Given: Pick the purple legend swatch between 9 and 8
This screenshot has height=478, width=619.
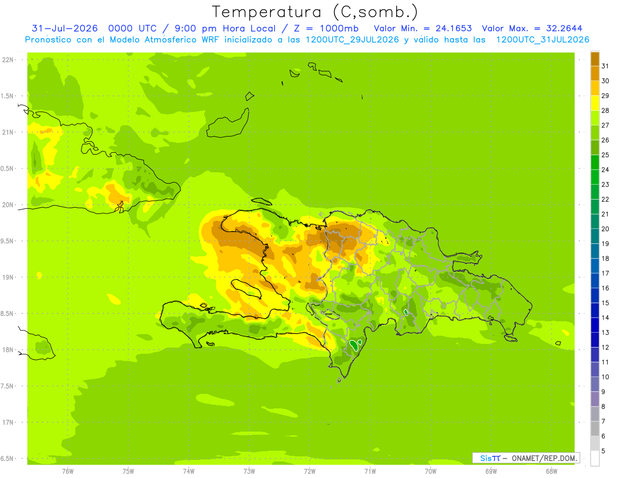Looking at the screenshot, I should tap(595, 399).
